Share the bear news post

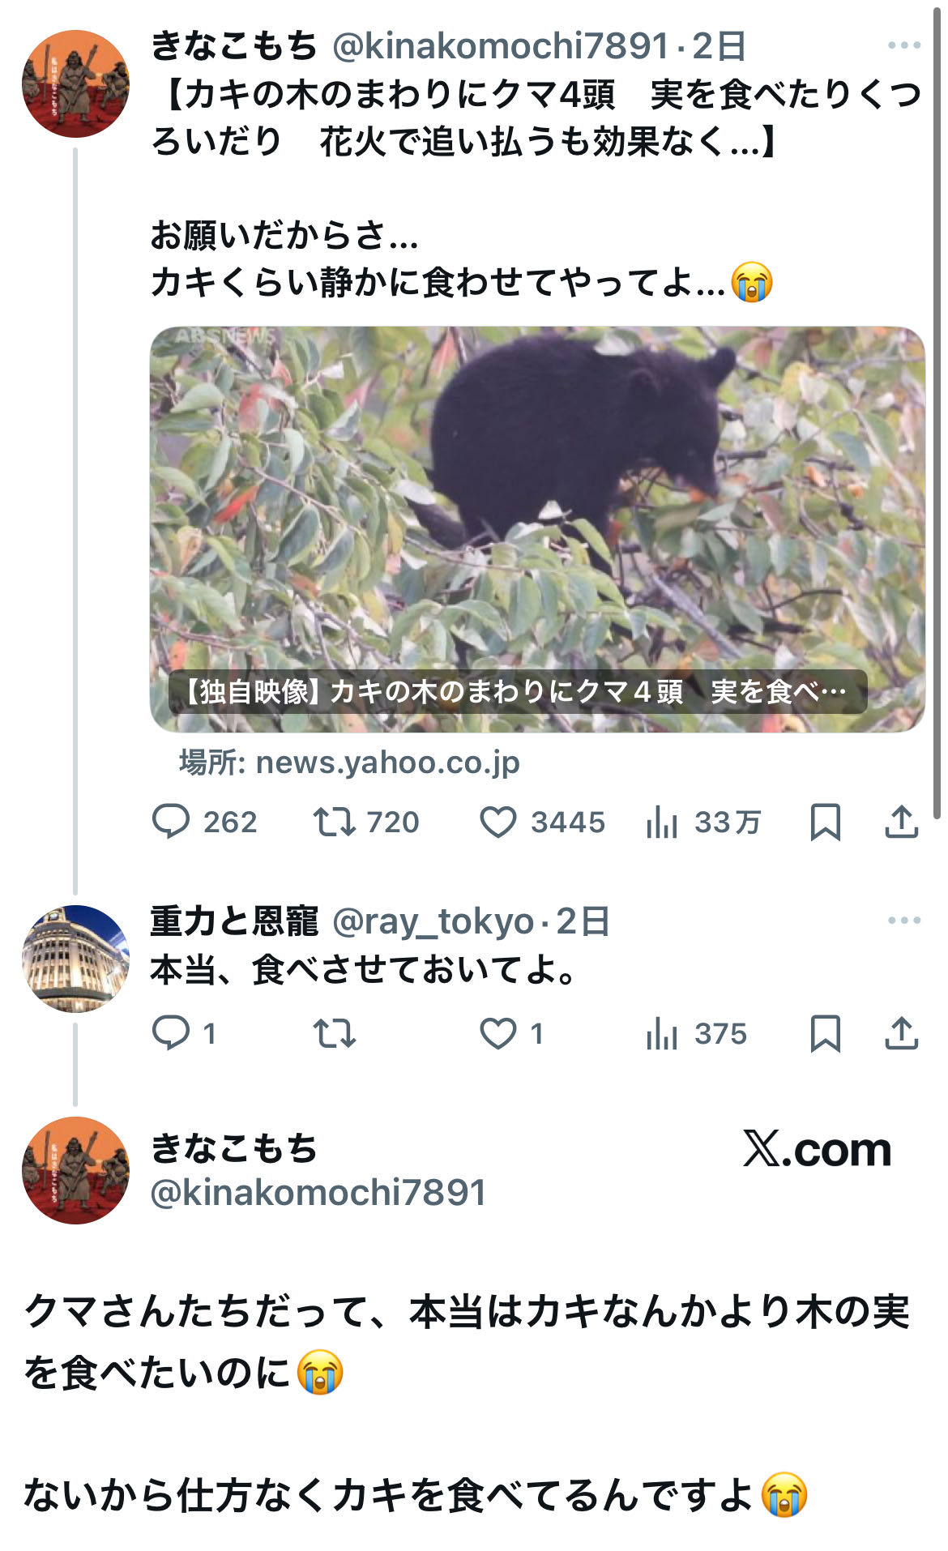point(901,822)
